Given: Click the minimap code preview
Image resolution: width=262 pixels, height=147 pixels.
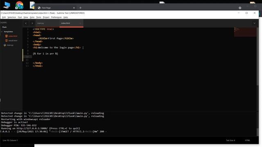Looking at the screenshot, I should click(245, 32).
